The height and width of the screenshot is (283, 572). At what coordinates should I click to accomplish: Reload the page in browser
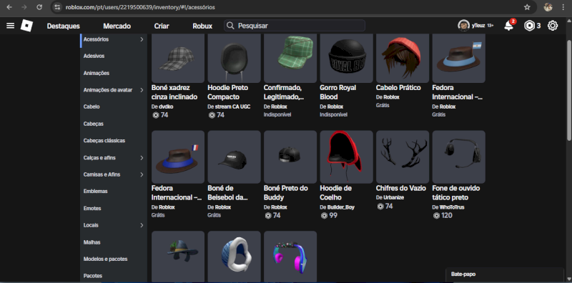39,7
